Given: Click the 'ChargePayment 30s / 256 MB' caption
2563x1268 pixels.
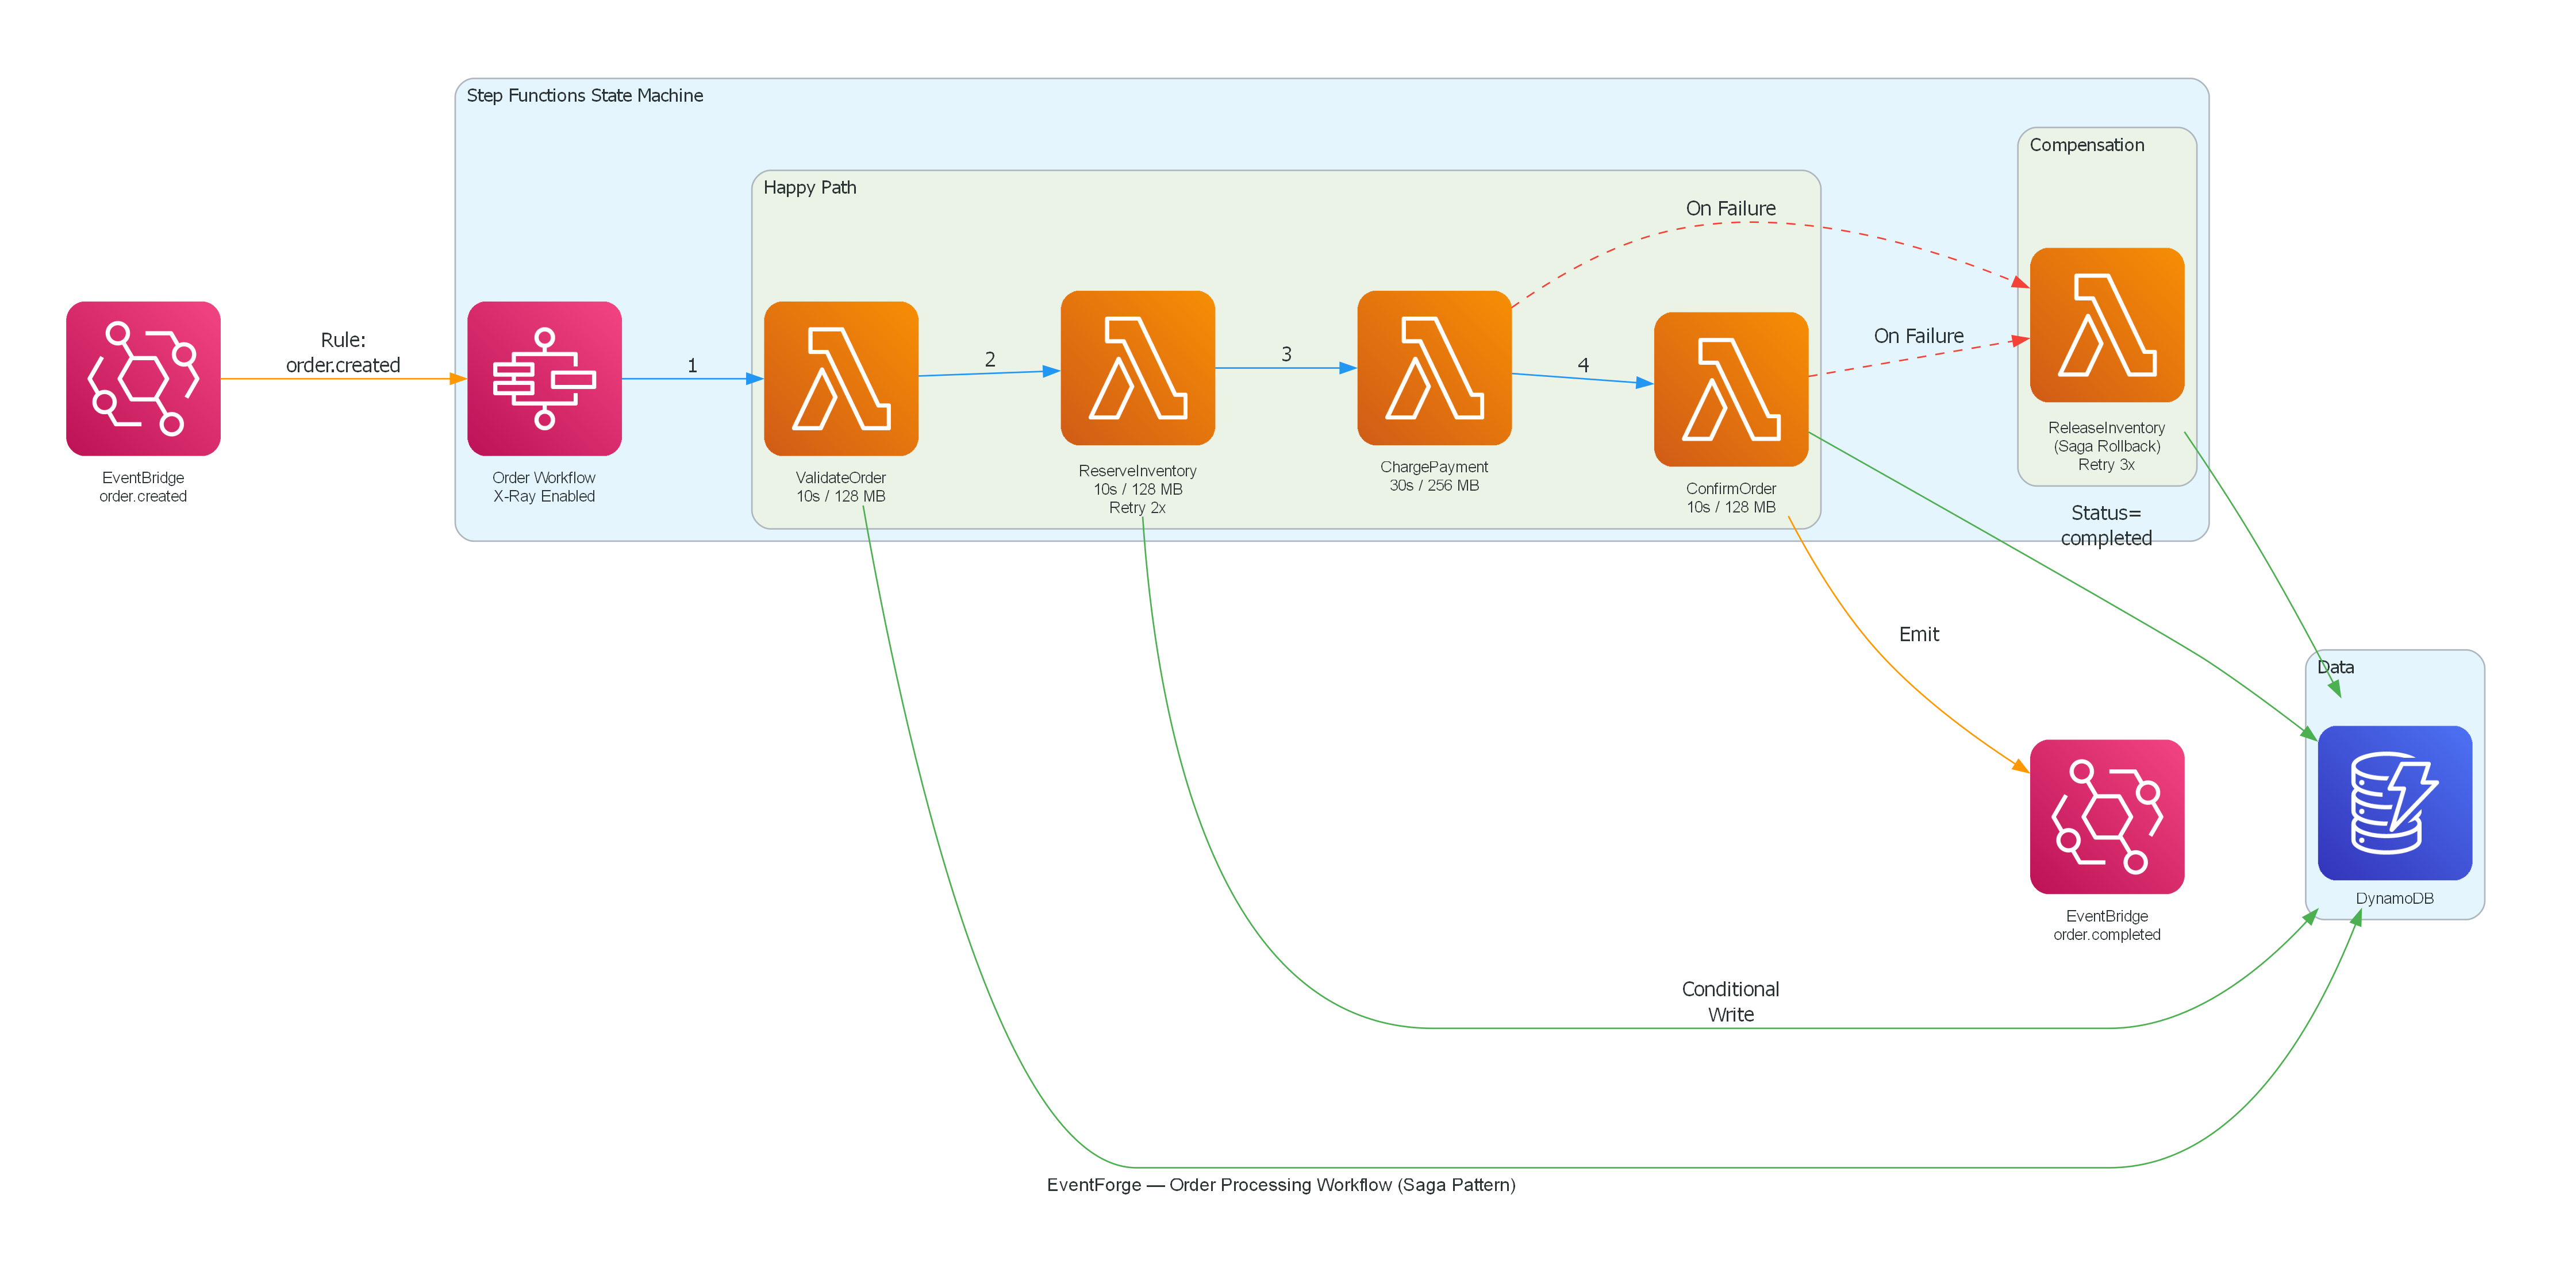Looking at the screenshot, I should [1434, 476].
